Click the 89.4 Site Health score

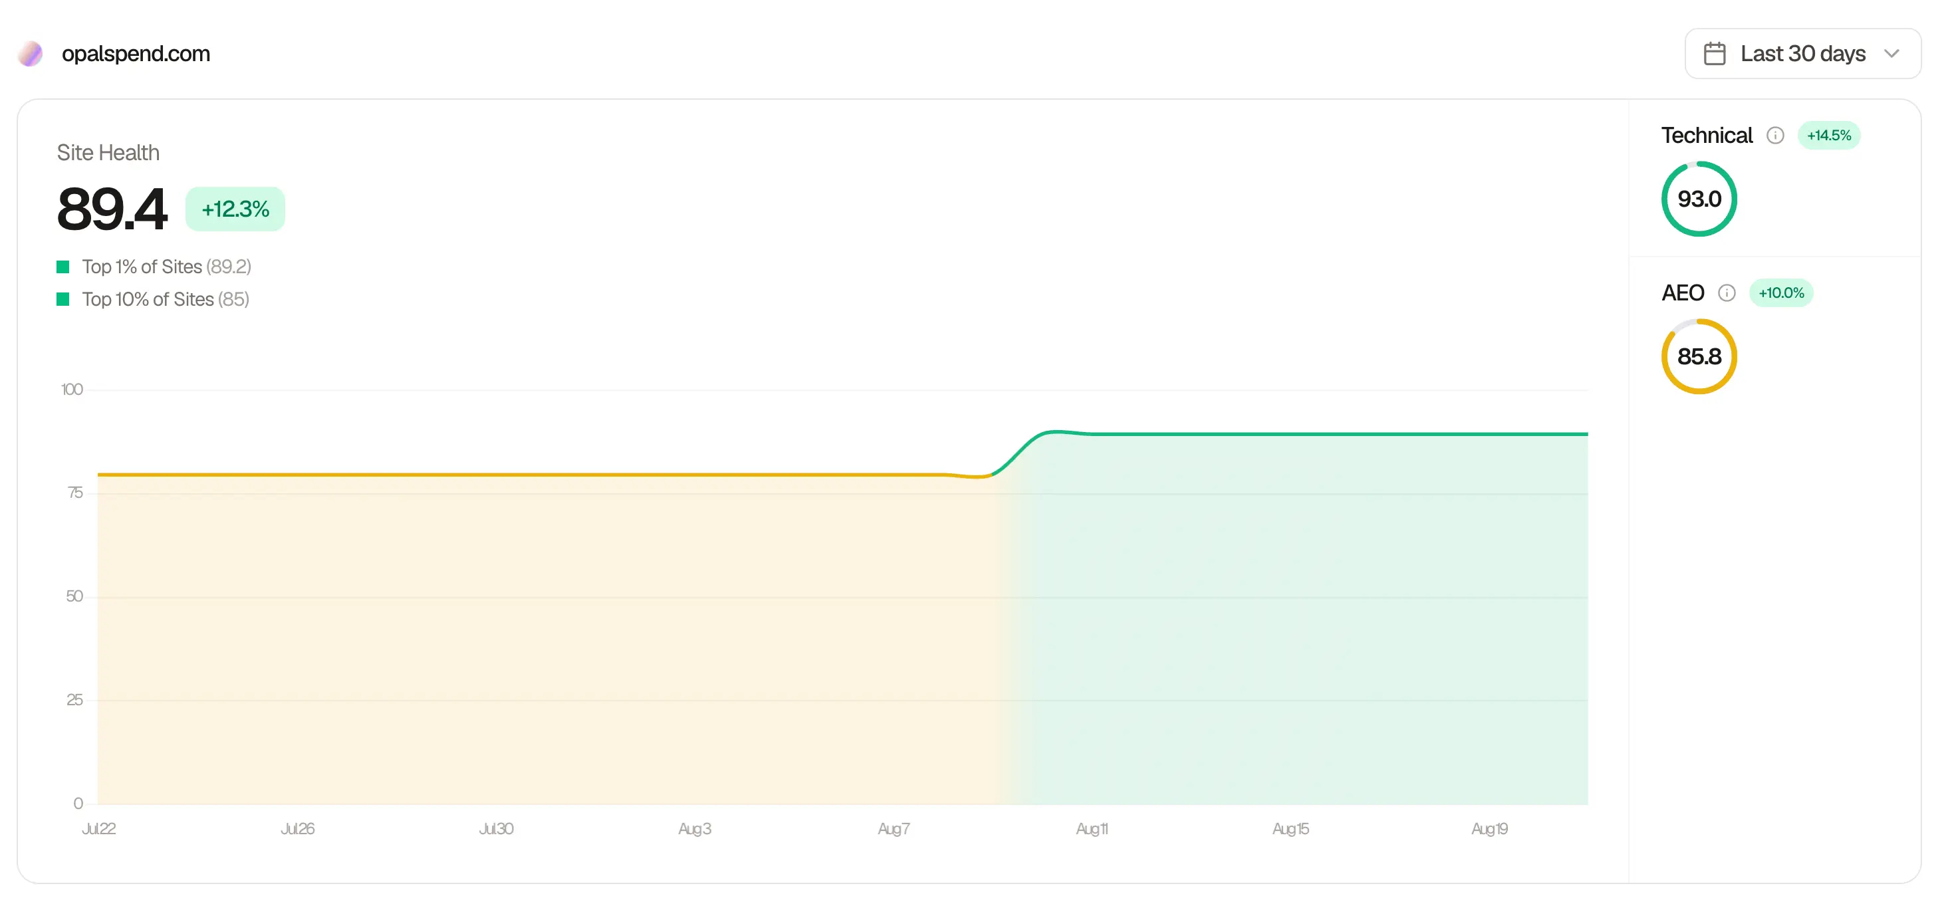tap(112, 209)
